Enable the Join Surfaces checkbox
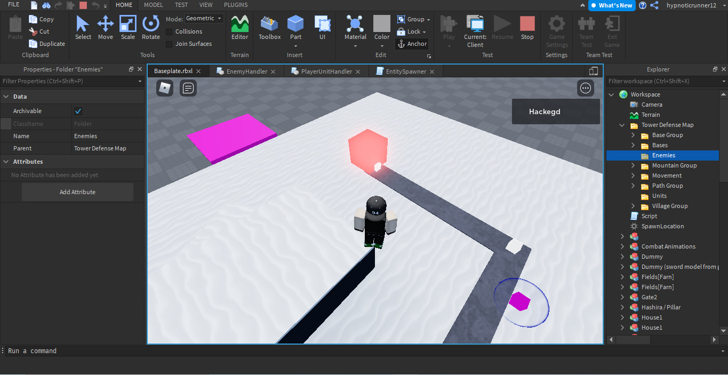Viewport: 728px width, 375px height. (169, 44)
